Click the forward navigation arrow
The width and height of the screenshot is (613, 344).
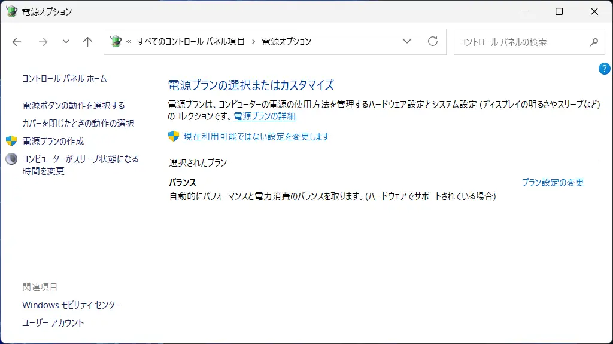pos(43,42)
